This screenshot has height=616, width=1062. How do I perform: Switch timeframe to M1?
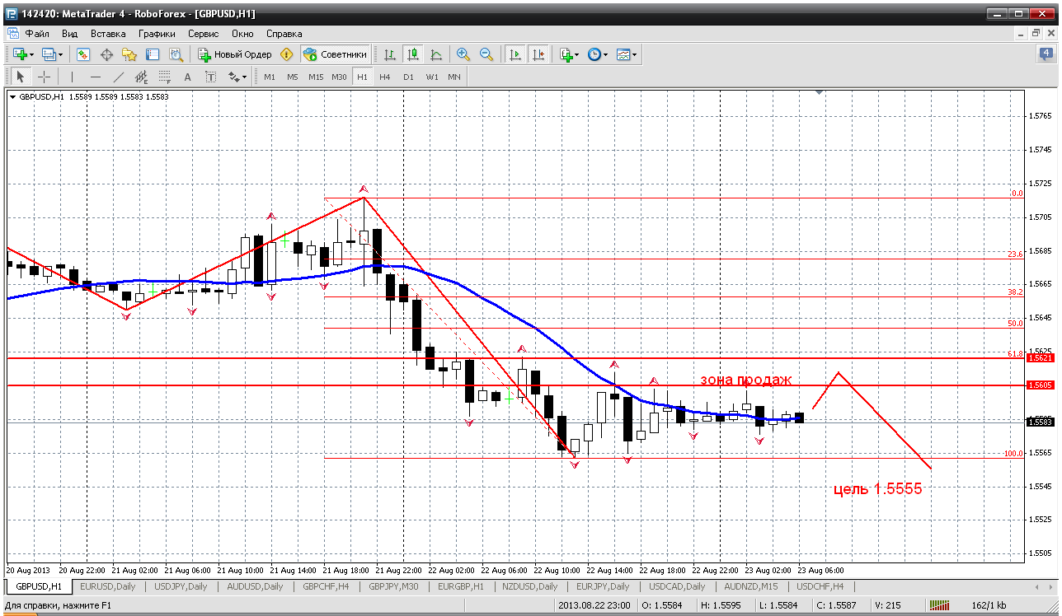(270, 77)
